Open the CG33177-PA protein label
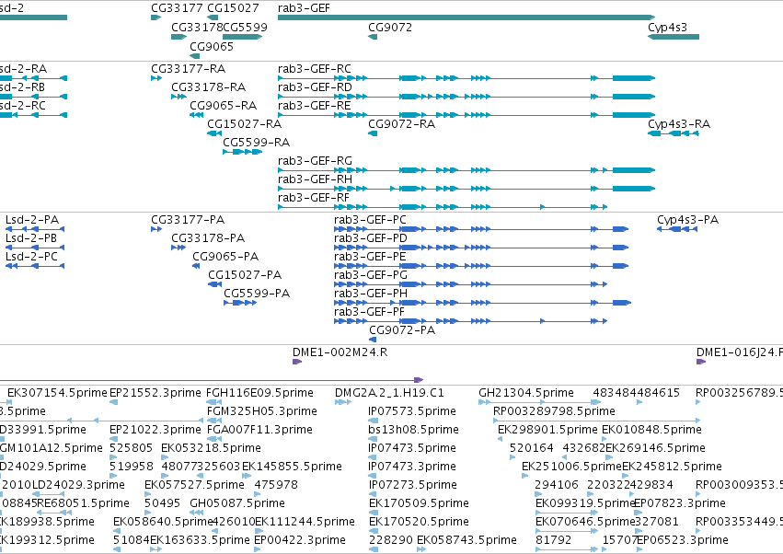Image resolution: width=783 pixels, height=554 pixels. click(188, 219)
